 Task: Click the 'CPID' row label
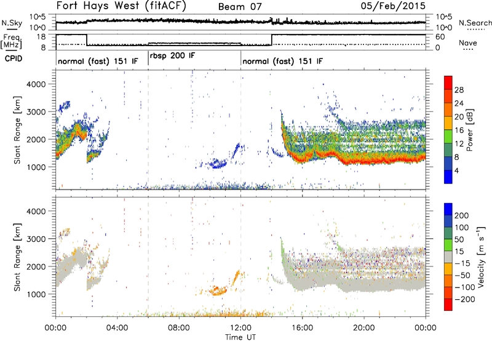pos(14,58)
